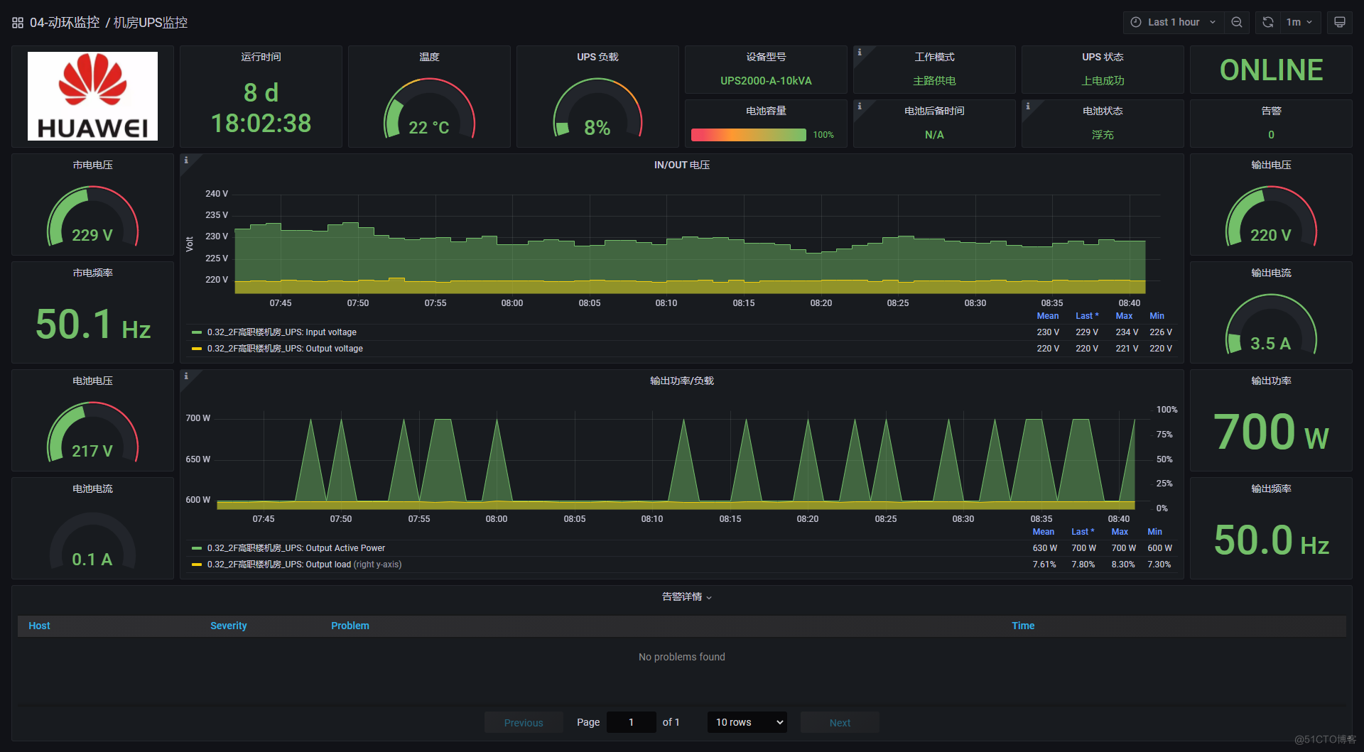
Task: Sort alerts by Time column
Action: (x=1023, y=626)
